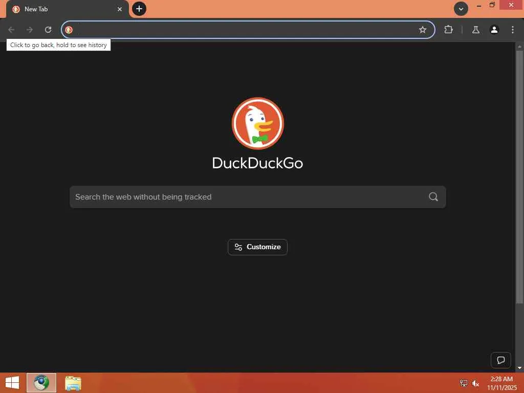Minimize the browser window

[x=479, y=5]
